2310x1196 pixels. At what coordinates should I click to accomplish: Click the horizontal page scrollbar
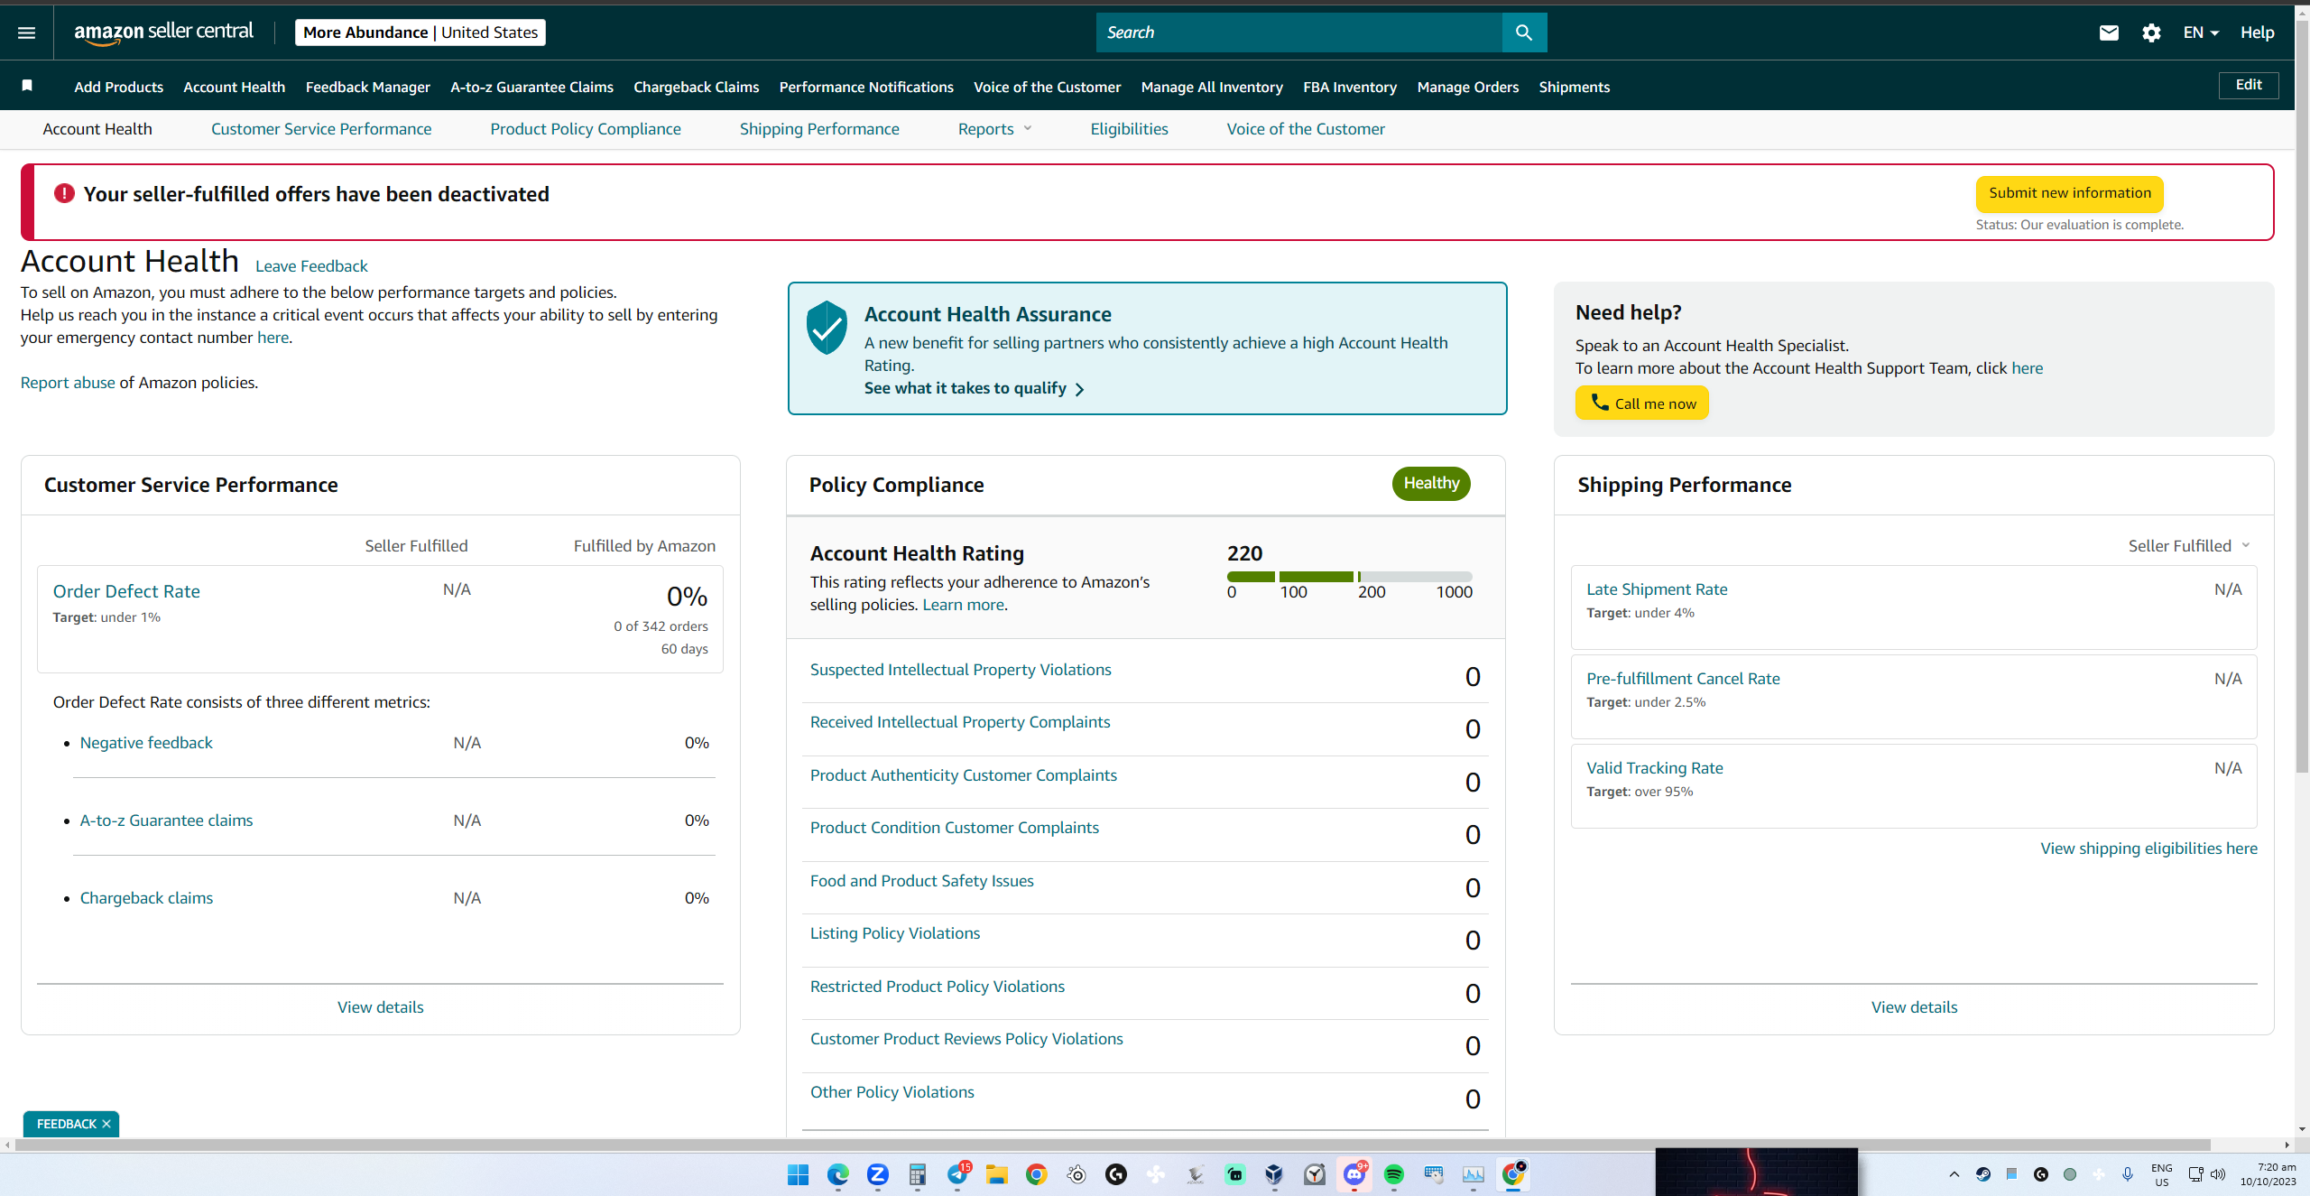click(1113, 1145)
